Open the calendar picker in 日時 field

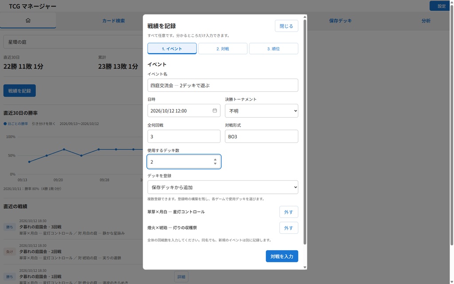pyautogui.click(x=215, y=110)
